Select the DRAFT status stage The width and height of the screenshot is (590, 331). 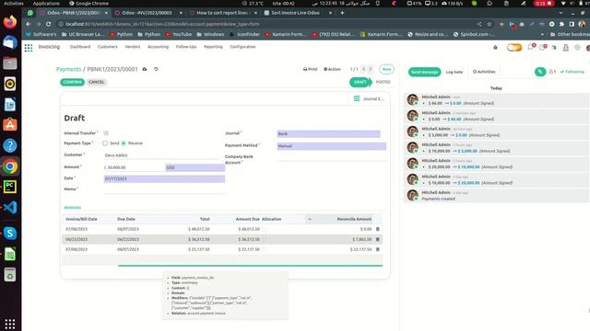pyautogui.click(x=360, y=82)
